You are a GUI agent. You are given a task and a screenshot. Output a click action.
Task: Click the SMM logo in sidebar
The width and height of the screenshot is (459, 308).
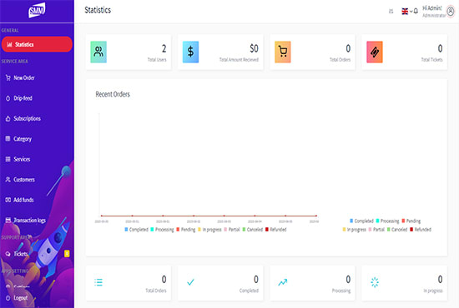(x=37, y=10)
